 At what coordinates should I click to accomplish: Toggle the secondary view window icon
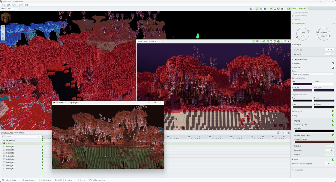(x=288, y=9)
